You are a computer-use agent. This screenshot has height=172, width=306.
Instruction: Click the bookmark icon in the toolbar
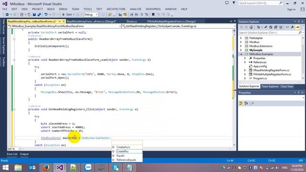(x=153, y=15)
